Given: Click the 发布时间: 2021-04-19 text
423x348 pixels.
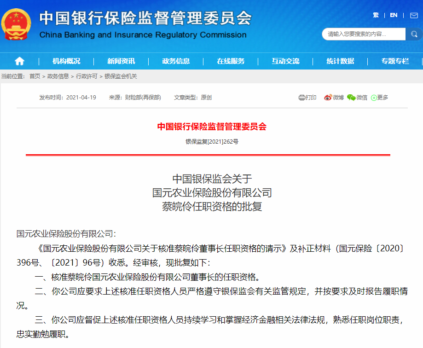Looking at the screenshot, I should [68, 98].
